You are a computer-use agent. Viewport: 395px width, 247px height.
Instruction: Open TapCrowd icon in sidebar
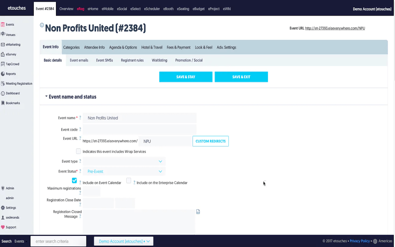(3, 64)
